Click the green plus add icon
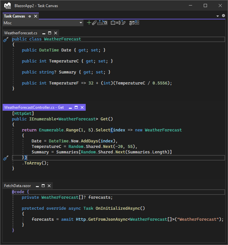Image resolution: width=228 pixels, height=245 pixels. point(89,23)
